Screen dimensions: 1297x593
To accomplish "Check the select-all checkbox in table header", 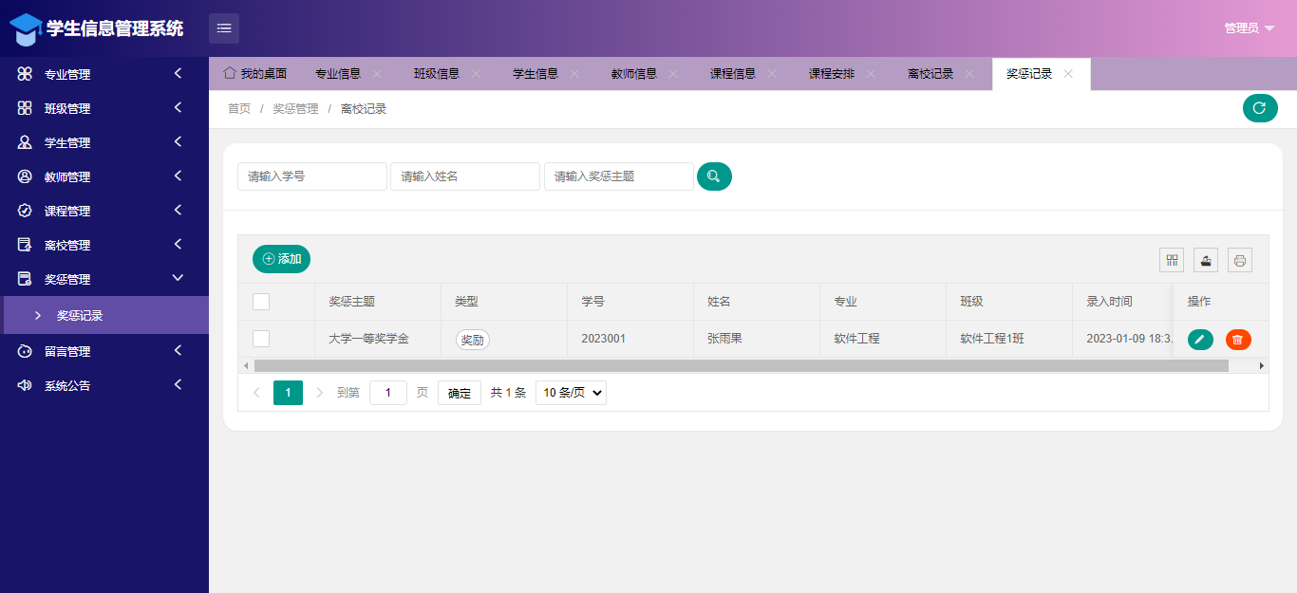I will coord(261,302).
